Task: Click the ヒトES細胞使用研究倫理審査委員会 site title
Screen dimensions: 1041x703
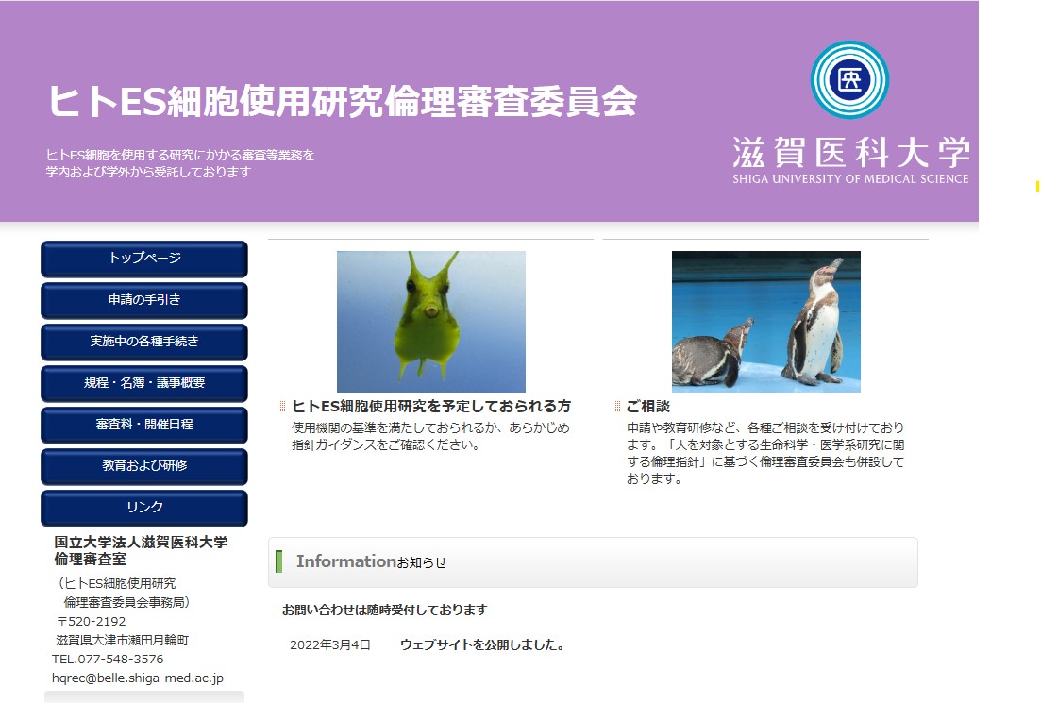Action: 343,101
